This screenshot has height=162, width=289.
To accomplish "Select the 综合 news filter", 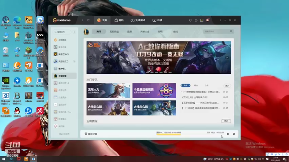I will point(196,85).
